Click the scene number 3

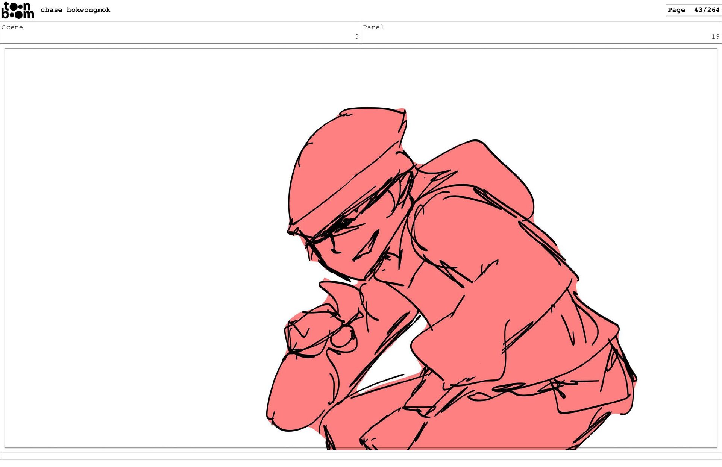(x=356, y=36)
